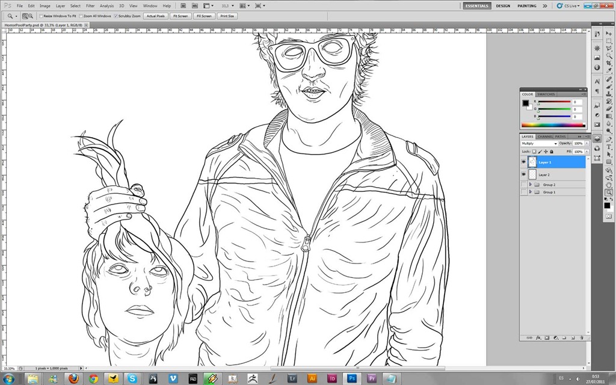Expand the Group 1 folder
This screenshot has width=616, height=385.
coord(530,192)
